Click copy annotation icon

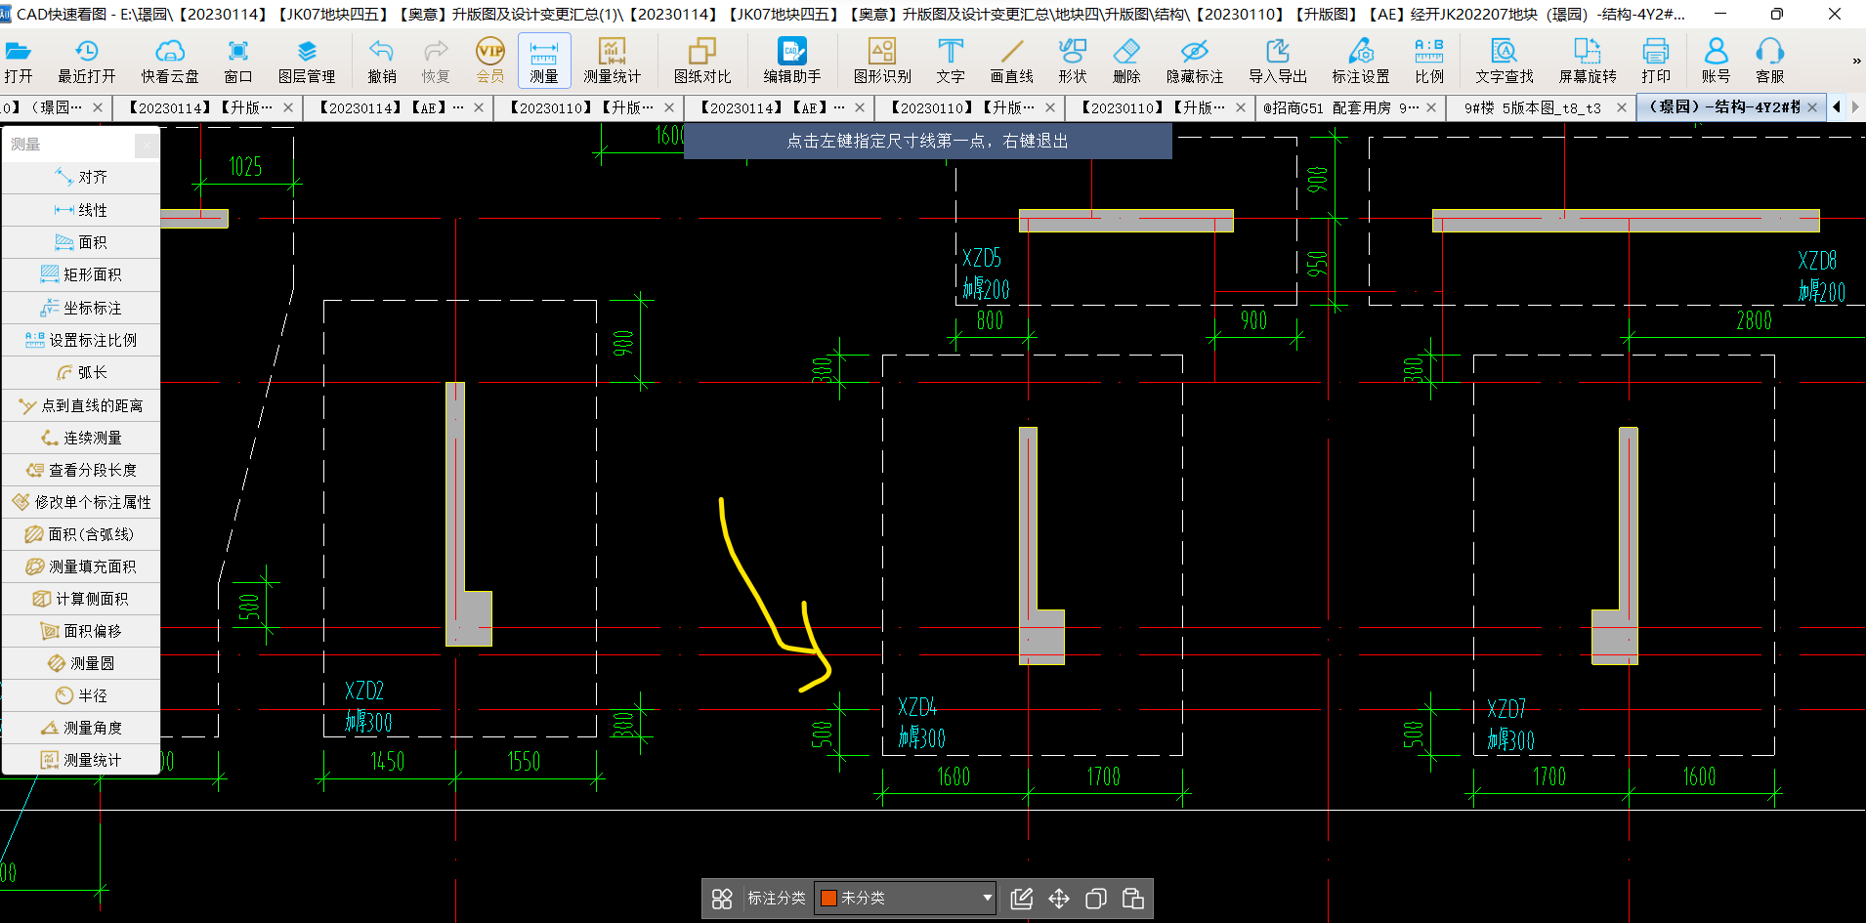[1096, 899]
